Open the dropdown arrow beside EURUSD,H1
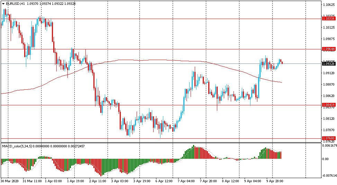 coord(3,3)
